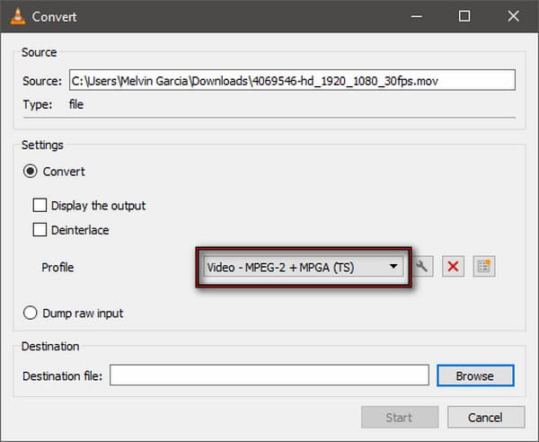The image size is (539, 442).
Task: Click the Source path input field
Action: point(292,81)
